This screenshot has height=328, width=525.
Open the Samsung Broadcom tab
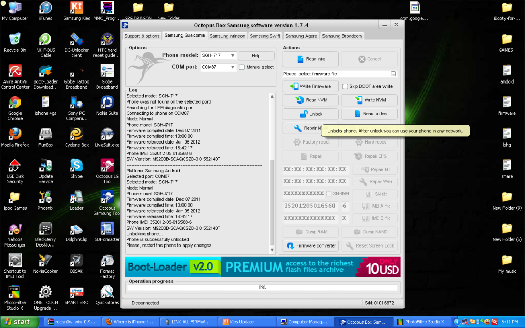342,36
